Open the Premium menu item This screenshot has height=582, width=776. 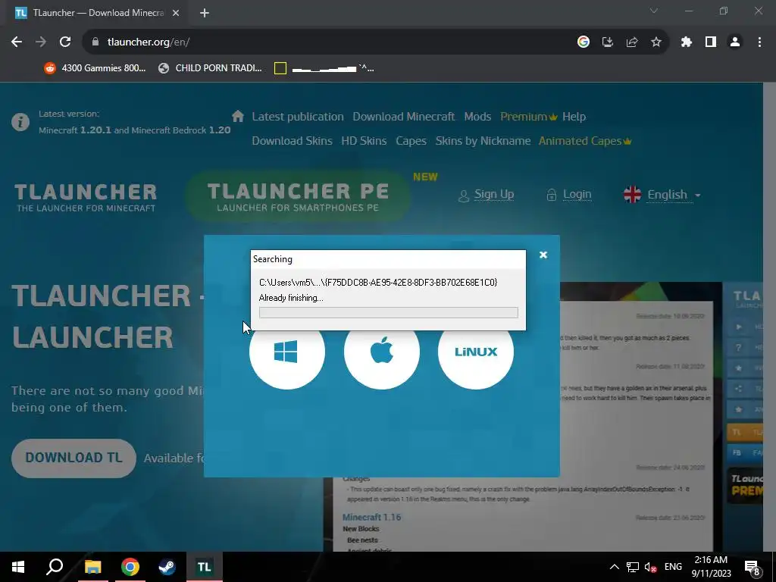point(528,116)
